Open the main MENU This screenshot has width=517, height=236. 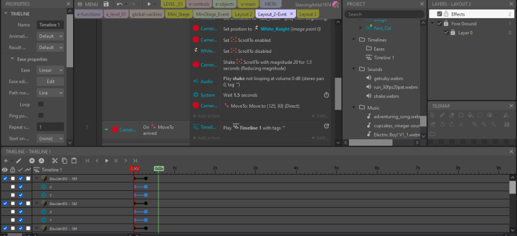pos(87,5)
